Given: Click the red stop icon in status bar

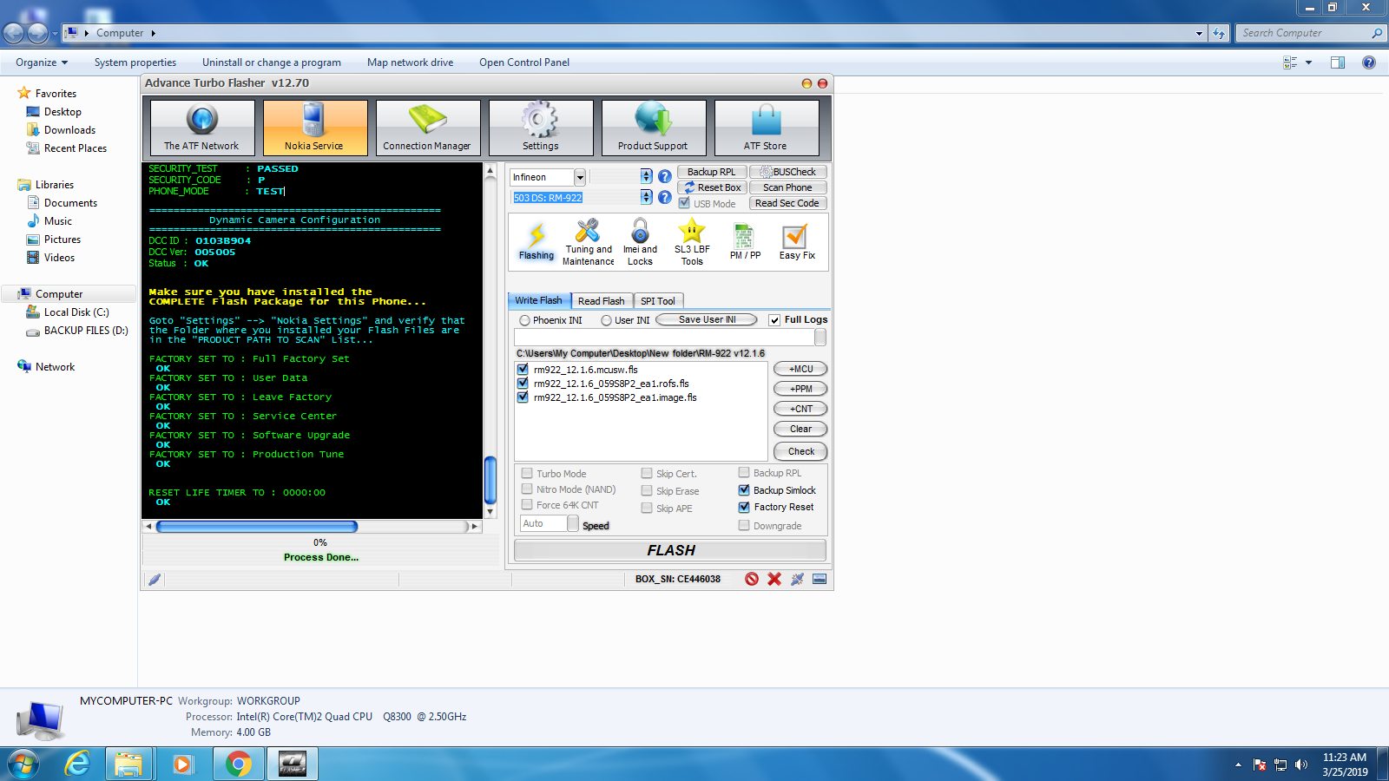Looking at the screenshot, I should point(752,579).
